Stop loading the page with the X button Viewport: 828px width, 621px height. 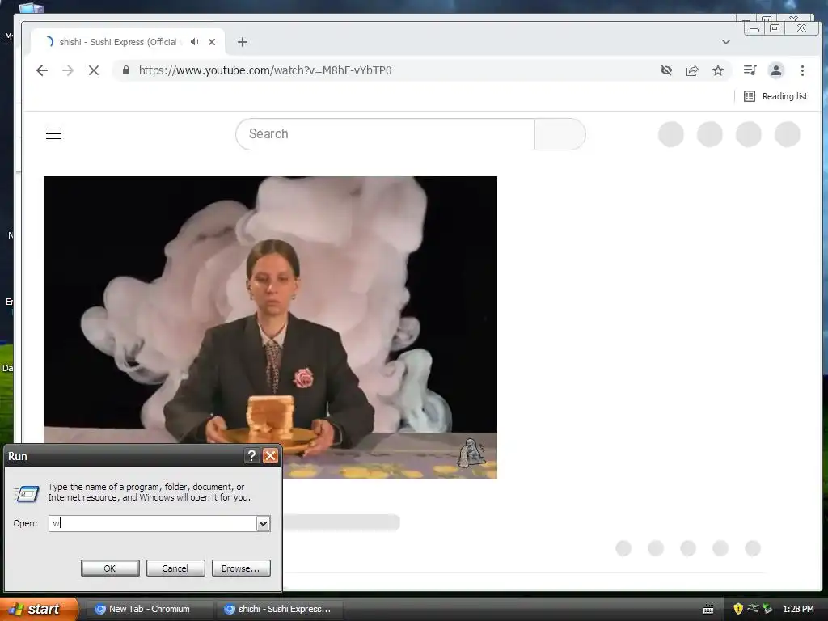[94, 70]
